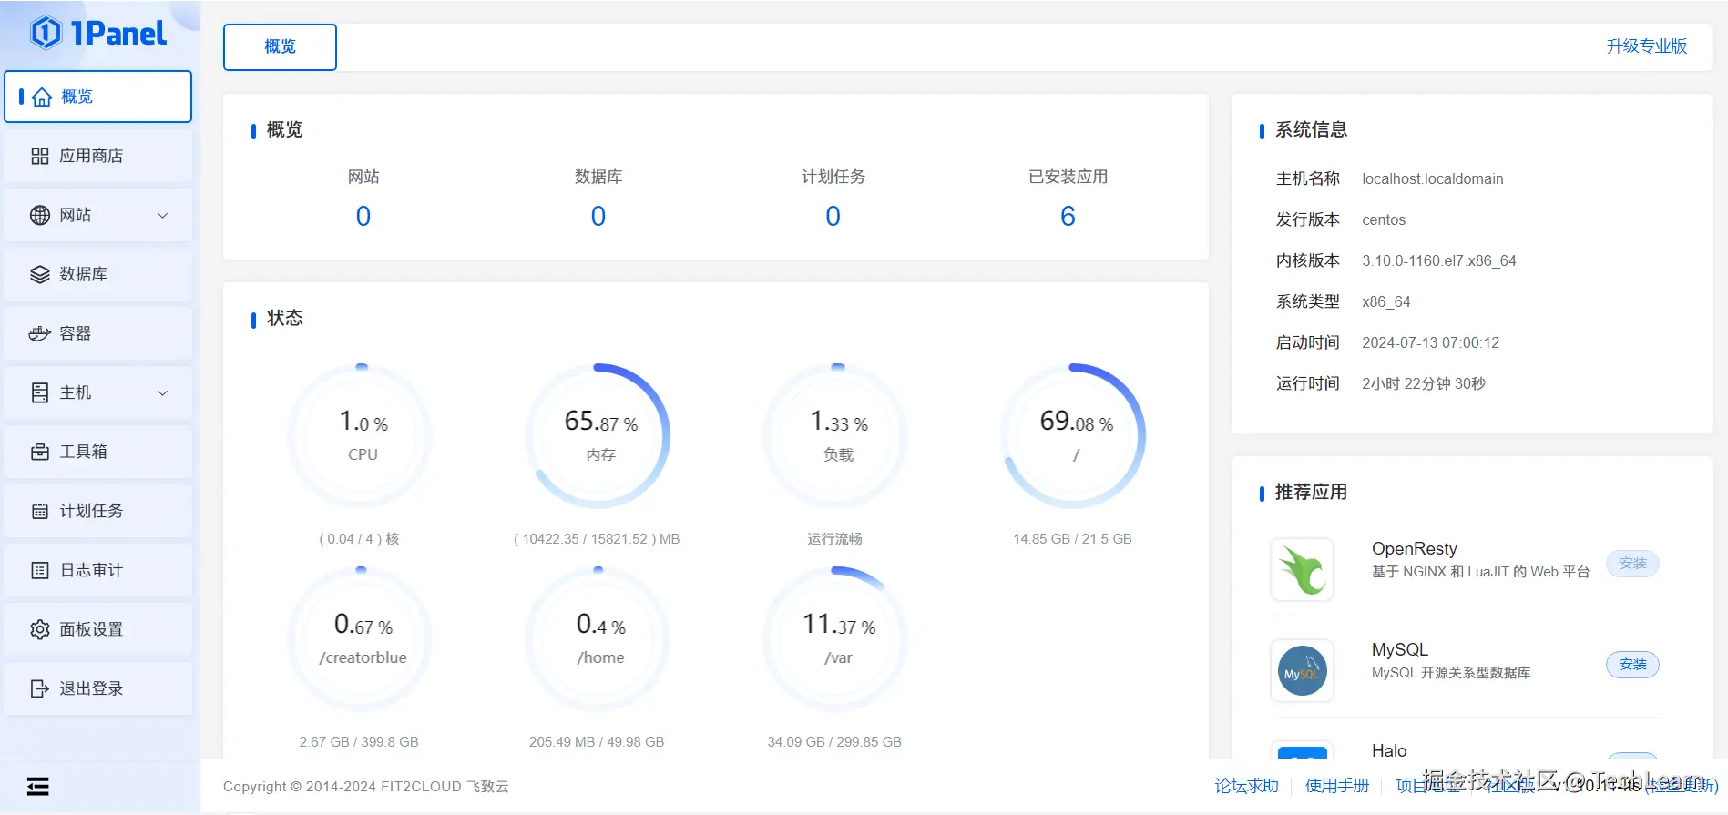Image resolution: width=1728 pixels, height=815 pixels.
Task: Open the 应用商店 menu item
Action: pyautogui.click(x=98, y=156)
